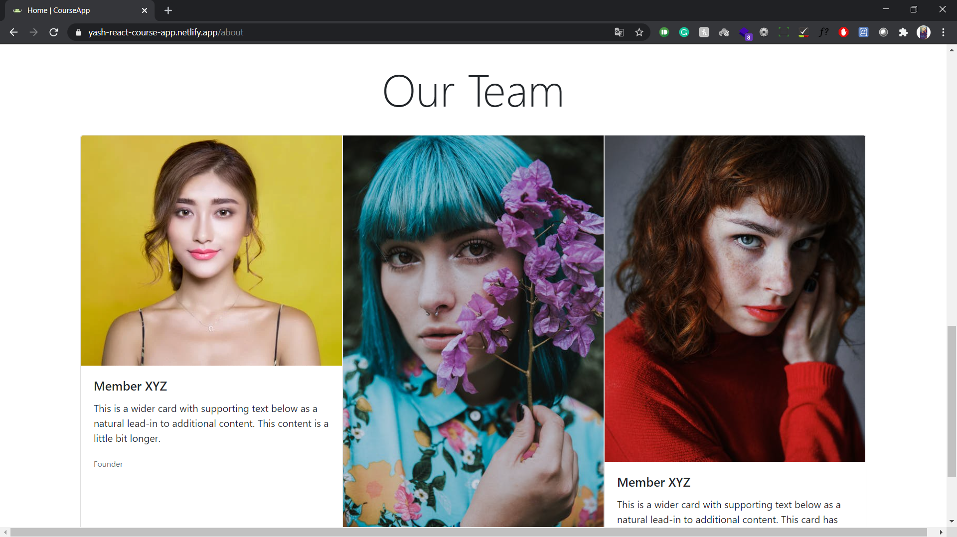Open a new browser tab
The height and width of the screenshot is (537, 957).
coord(168,10)
